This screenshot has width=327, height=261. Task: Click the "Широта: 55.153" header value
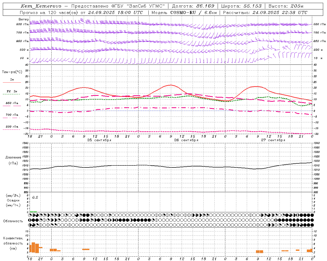coord(241,6)
